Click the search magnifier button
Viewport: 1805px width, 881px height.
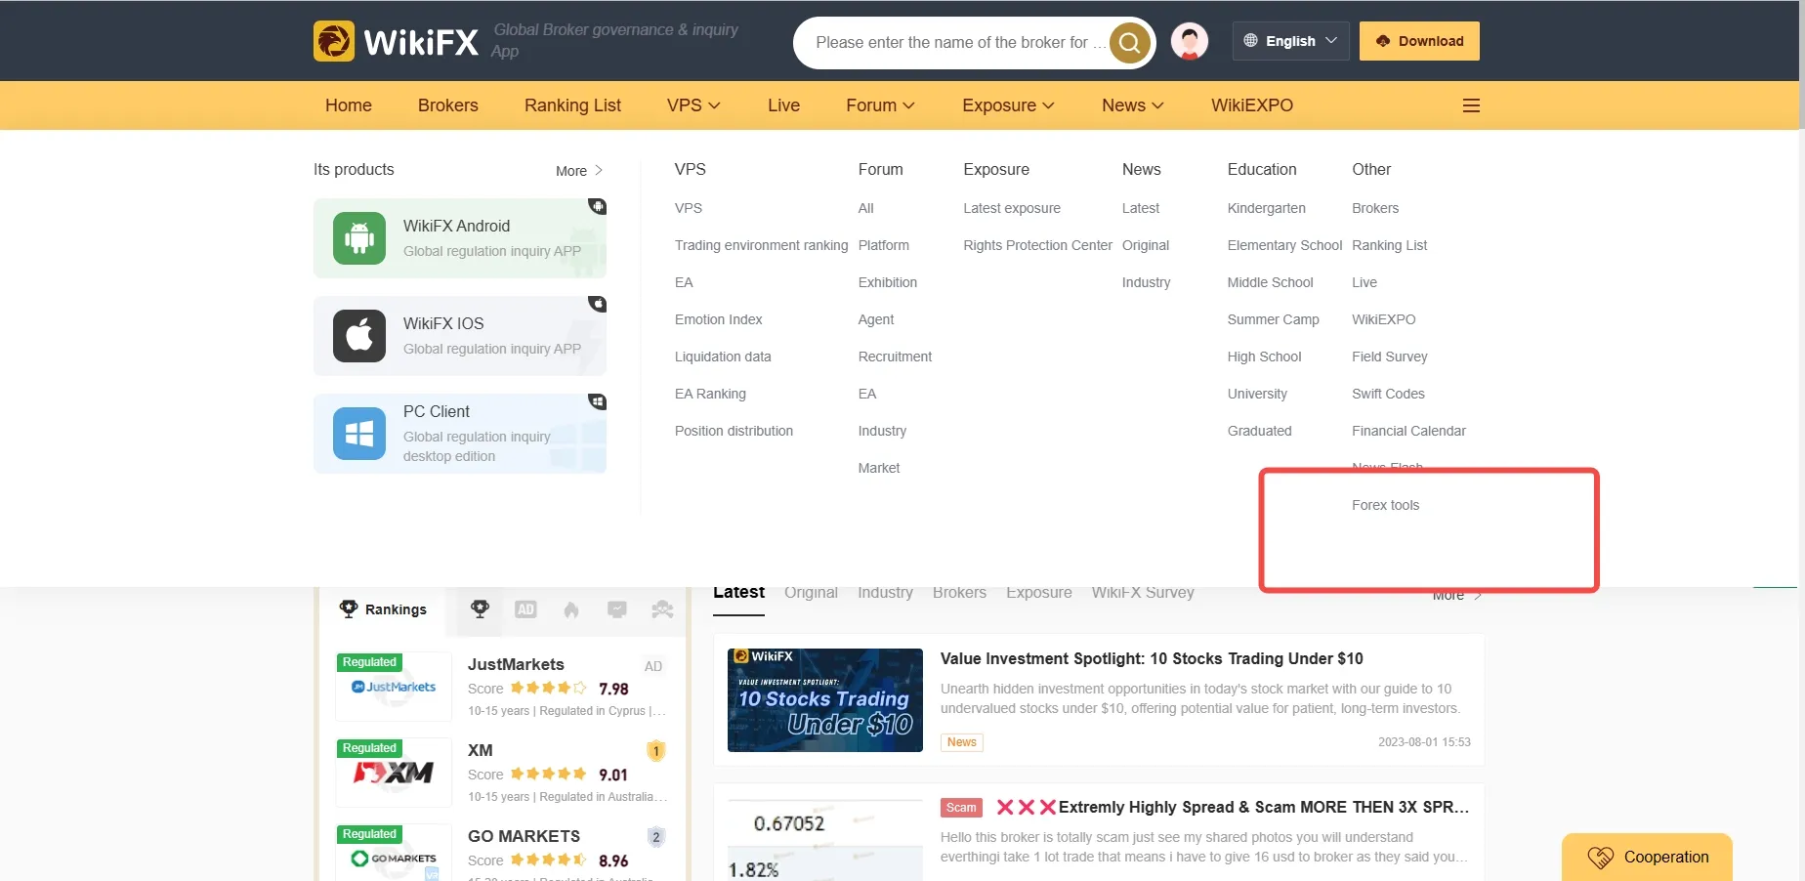tap(1130, 43)
